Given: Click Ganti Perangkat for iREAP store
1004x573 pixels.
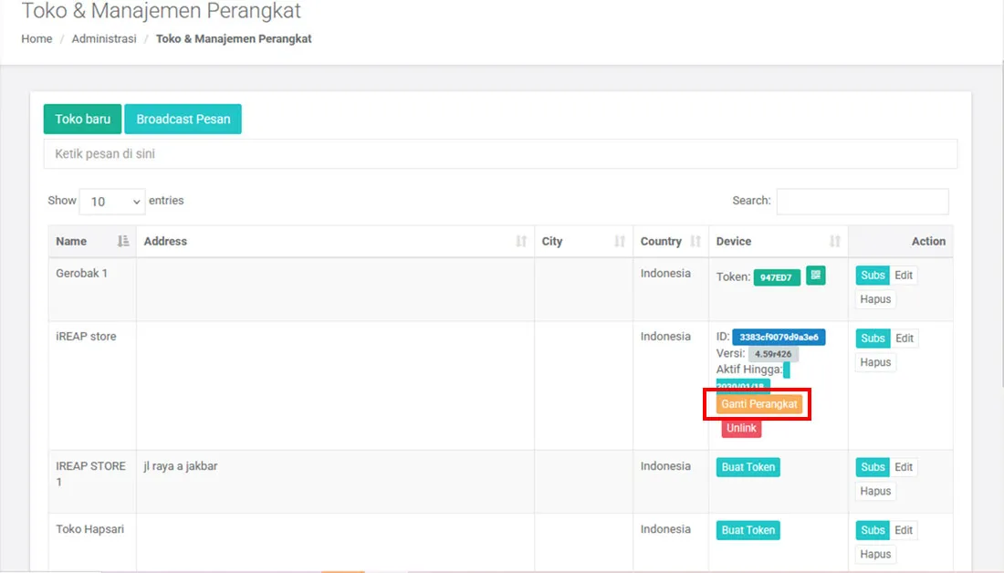Looking at the screenshot, I should coord(758,404).
